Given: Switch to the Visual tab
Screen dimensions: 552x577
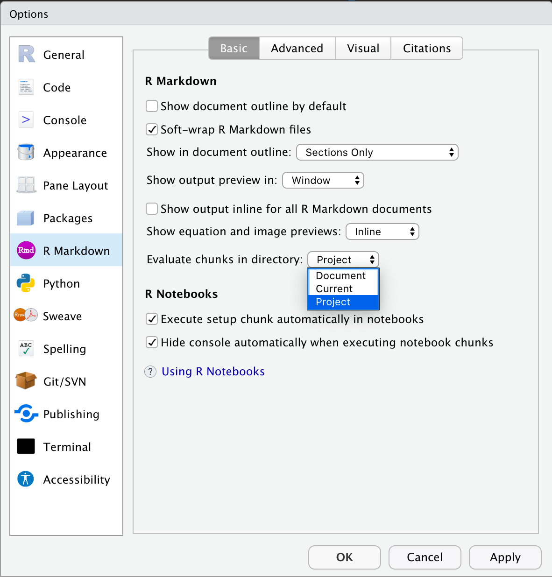Looking at the screenshot, I should (363, 48).
